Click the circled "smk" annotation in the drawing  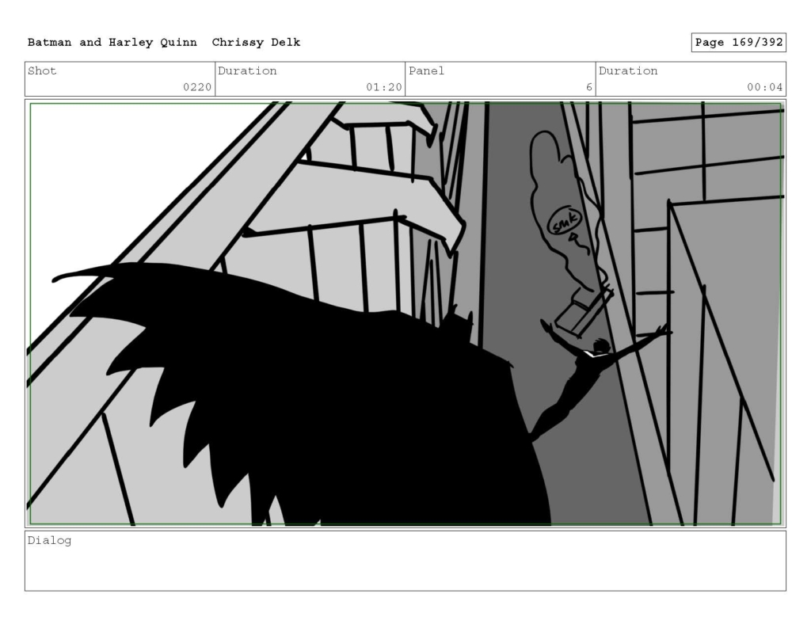click(x=564, y=223)
